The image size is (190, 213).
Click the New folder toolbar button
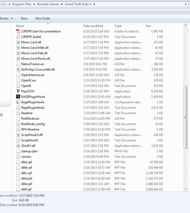(x=43, y=18)
